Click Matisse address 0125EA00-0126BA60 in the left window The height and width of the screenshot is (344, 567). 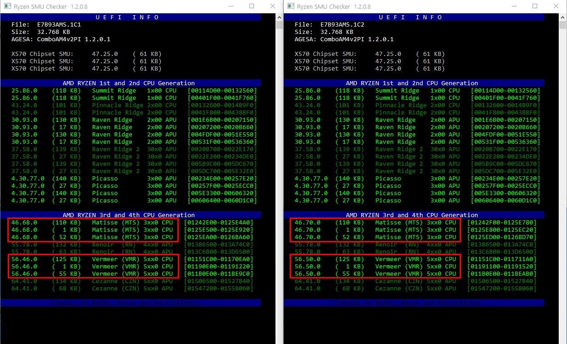click(219, 237)
